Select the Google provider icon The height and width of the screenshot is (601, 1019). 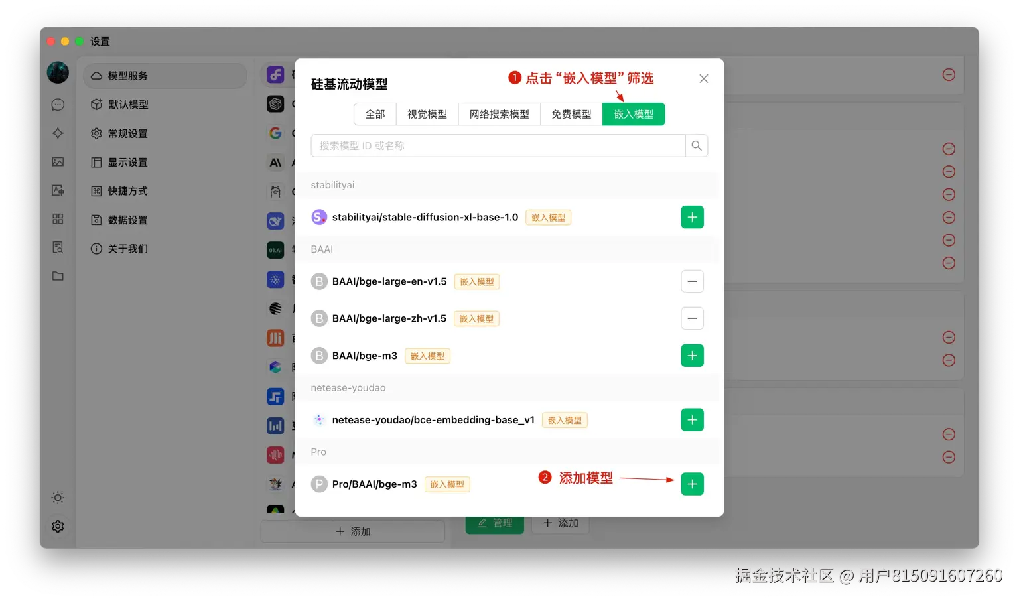point(275,133)
